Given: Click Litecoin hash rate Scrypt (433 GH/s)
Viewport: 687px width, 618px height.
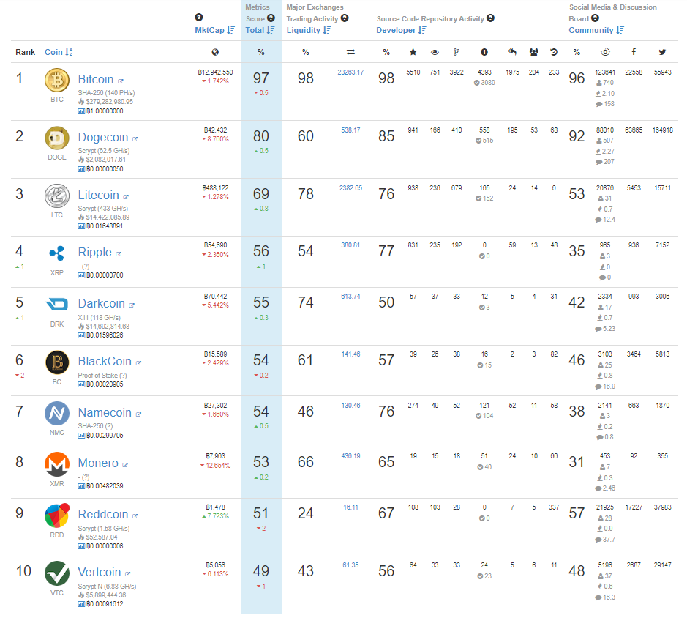Looking at the screenshot, I should [x=103, y=209].
